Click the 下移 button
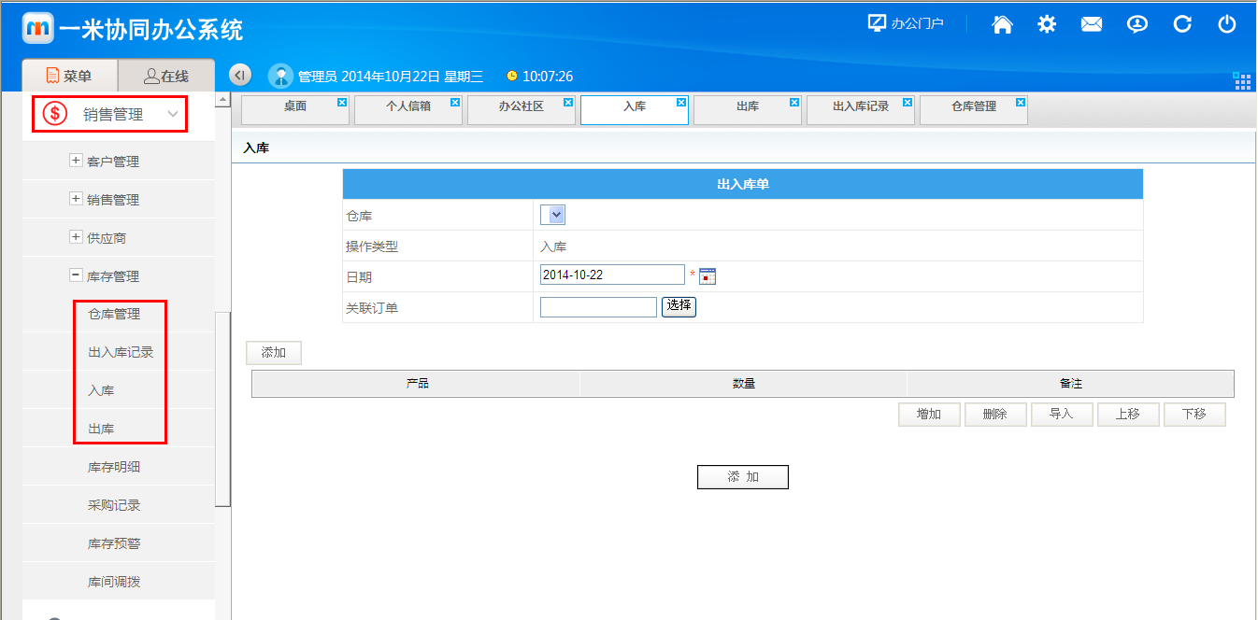Viewport: 1258px width, 620px height. coord(1194,415)
